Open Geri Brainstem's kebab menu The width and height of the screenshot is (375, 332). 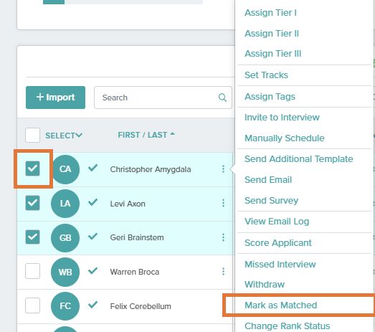click(x=223, y=237)
